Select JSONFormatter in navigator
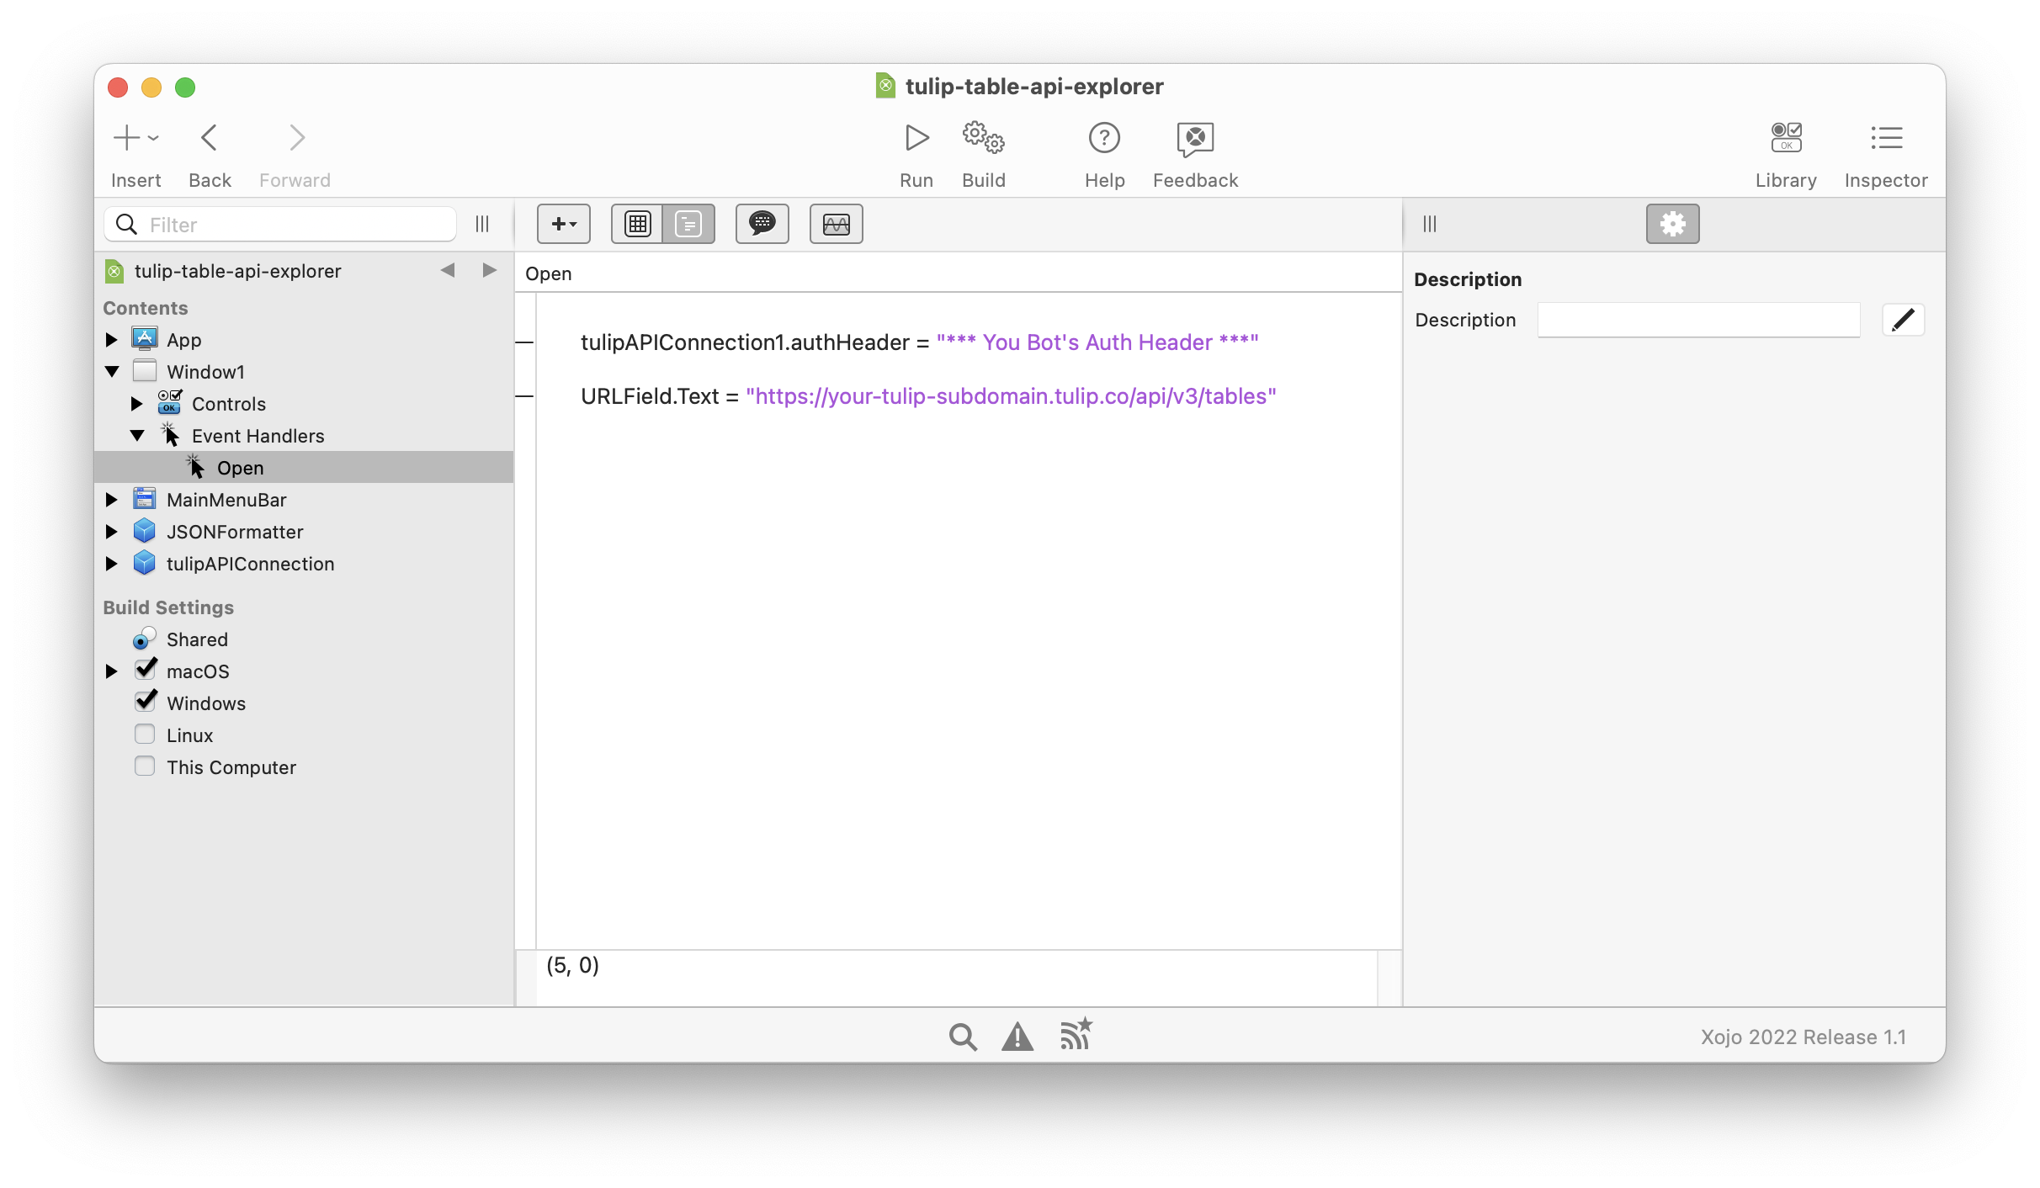Viewport: 2040px width, 1188px height. coord(304,532)
